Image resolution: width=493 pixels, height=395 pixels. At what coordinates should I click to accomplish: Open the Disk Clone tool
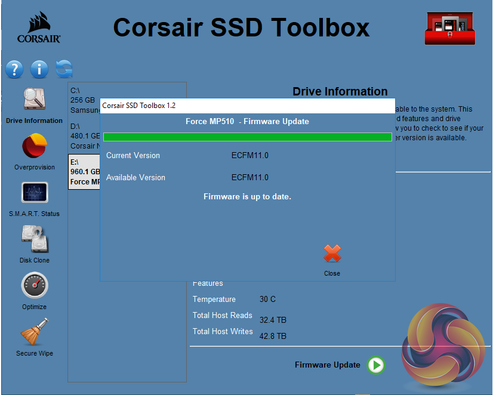[x=34, y=239]
